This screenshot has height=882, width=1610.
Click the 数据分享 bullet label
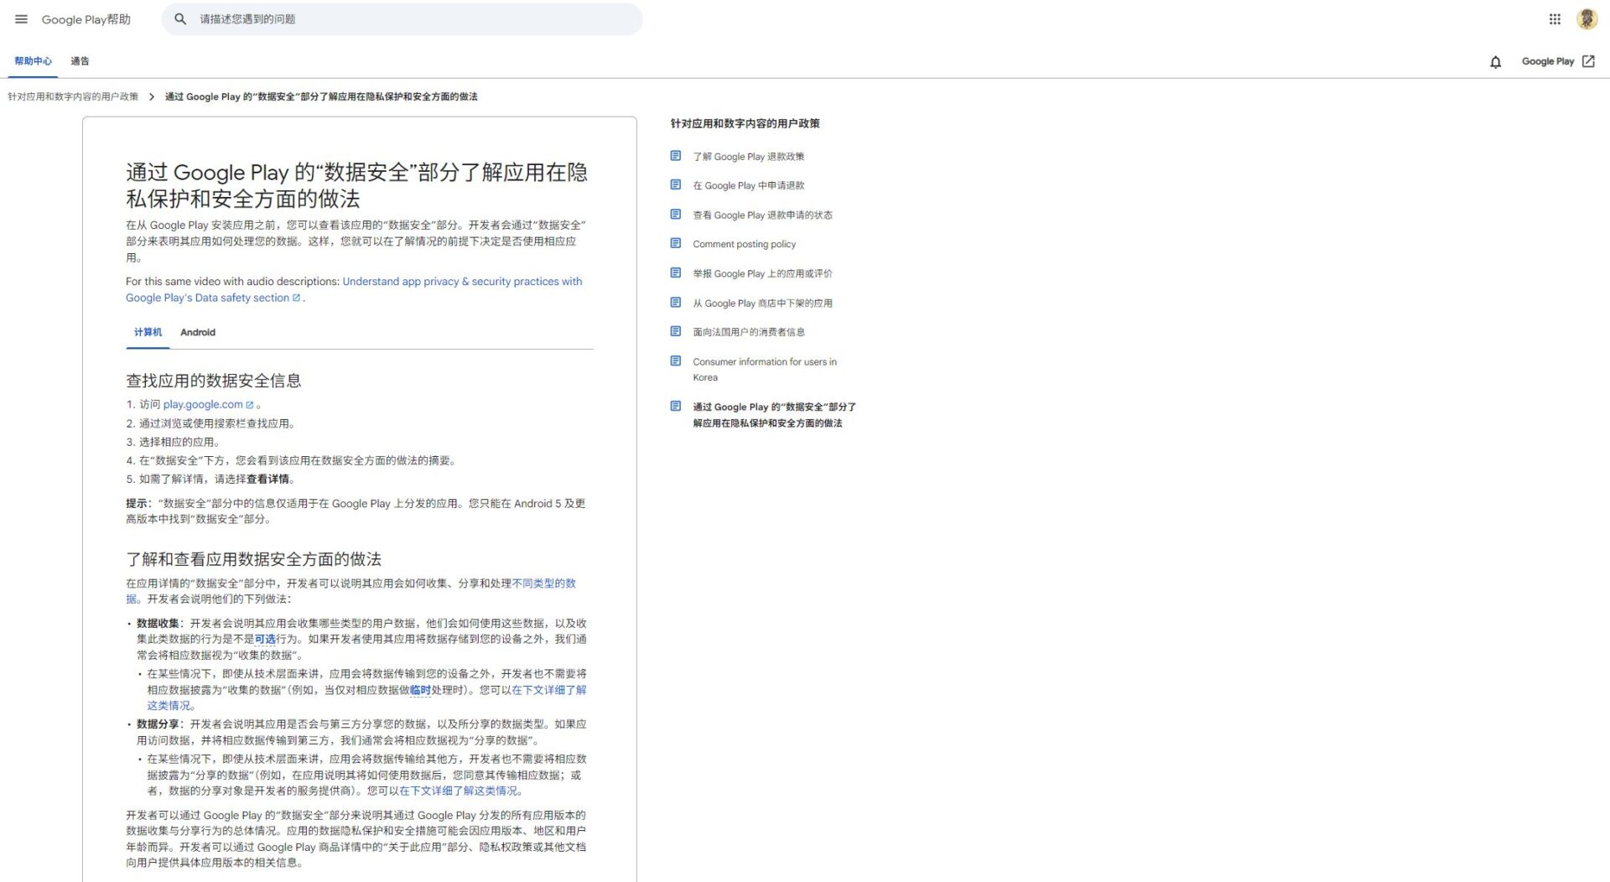(x=158, y=724)
